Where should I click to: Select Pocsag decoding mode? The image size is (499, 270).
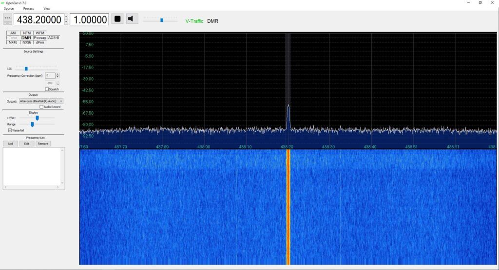coord(40,37)
